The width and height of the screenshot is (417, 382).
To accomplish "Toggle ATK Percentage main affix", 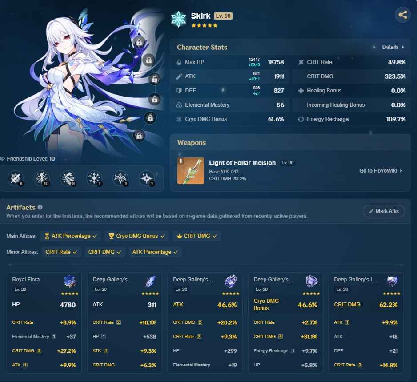I will (x=71, y=236).
